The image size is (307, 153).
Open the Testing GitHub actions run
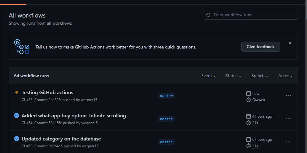[47, 92]
